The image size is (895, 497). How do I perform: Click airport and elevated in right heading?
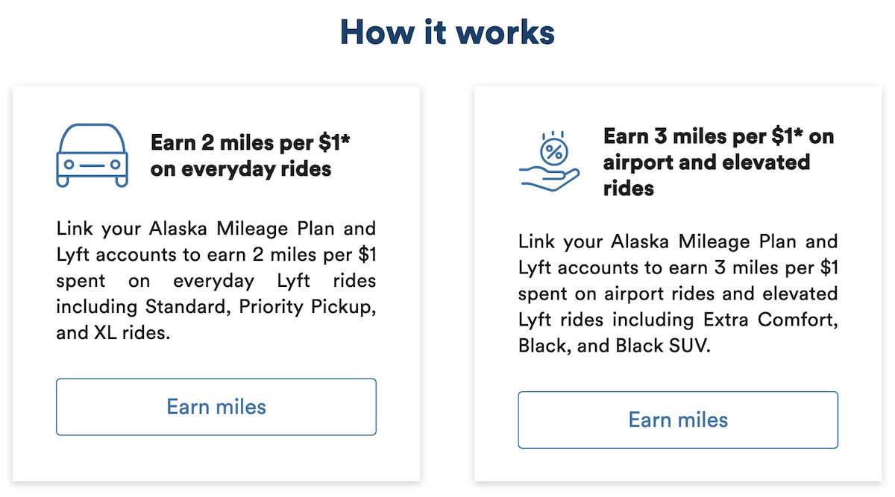pos(706,162)
